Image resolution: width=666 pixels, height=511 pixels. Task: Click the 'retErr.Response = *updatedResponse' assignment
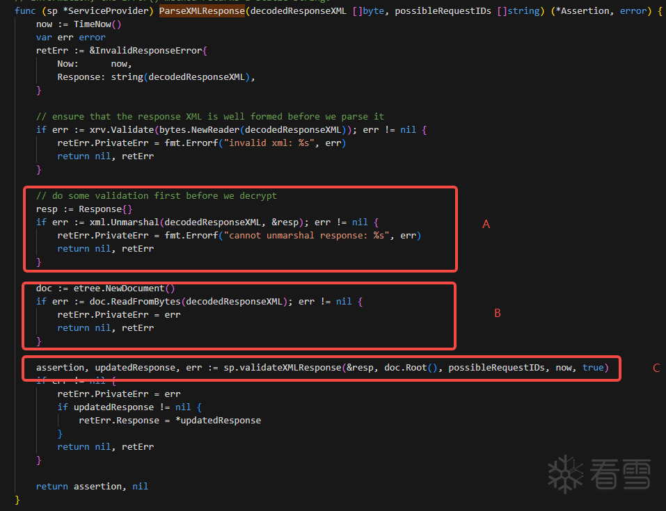[x=170, y=420]
